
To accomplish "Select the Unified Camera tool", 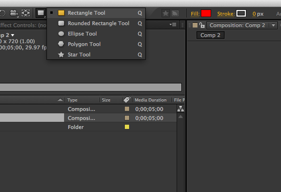I will click(x=14, y=13).
